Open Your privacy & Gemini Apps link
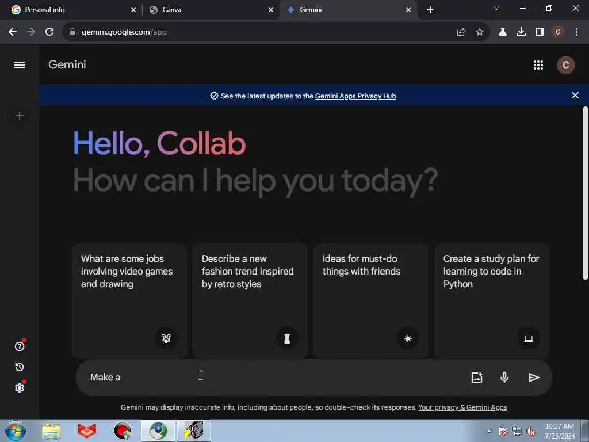Screen dimensions: 589x442 [x=462, y=407]
